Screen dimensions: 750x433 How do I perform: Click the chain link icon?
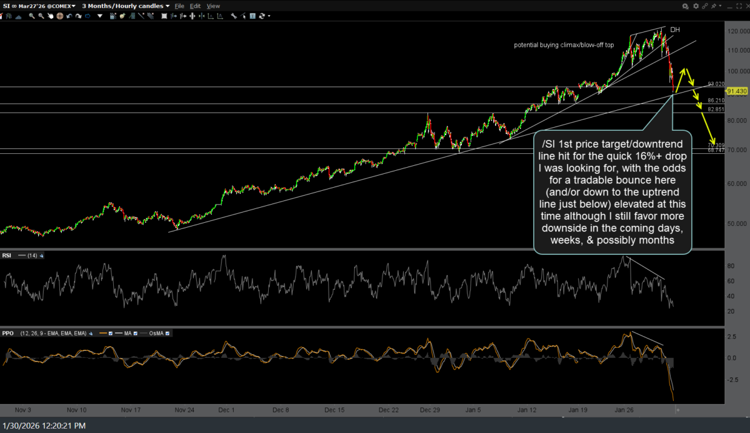tap(705, 6)
